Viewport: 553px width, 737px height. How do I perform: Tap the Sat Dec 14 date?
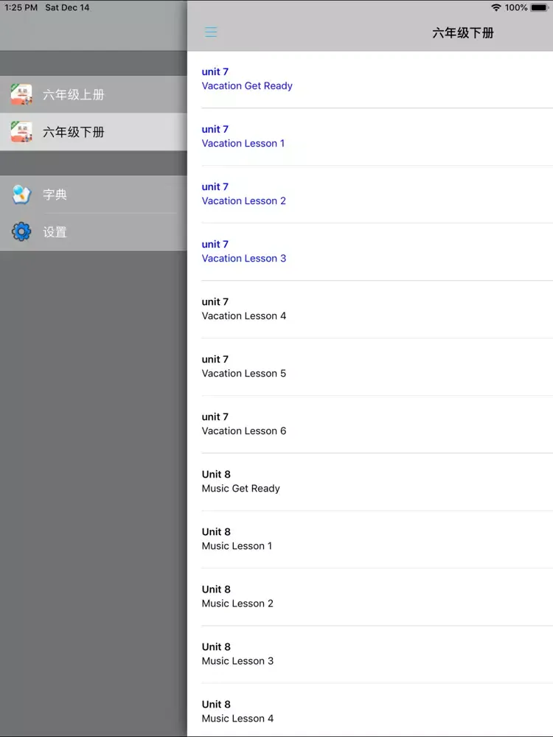(67, 7)
